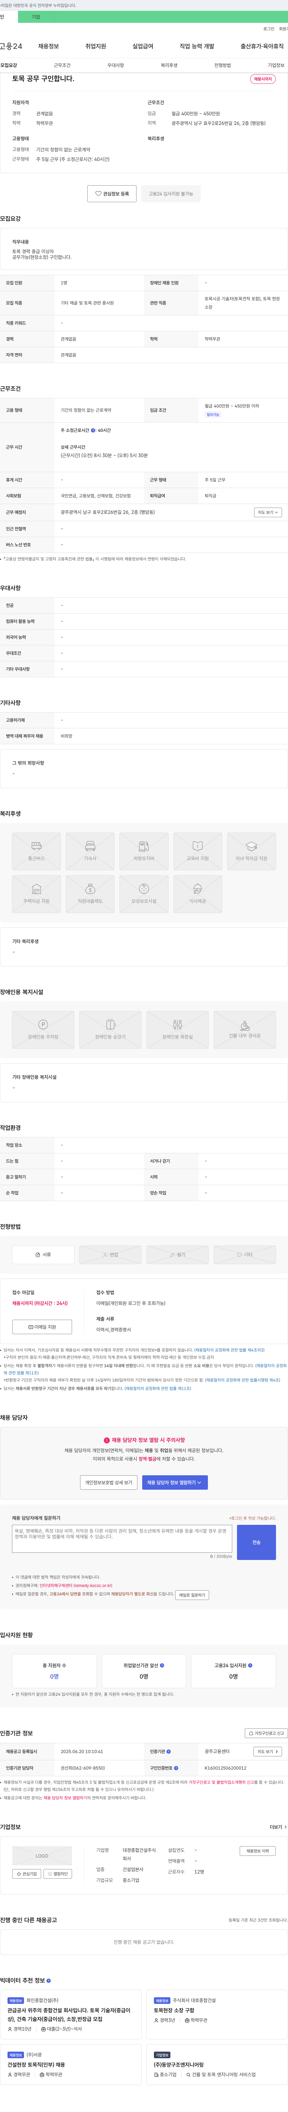Click the 건물 내부 경사로 icon
Image resolution: width=288 pixels, height=2112 pixels.
[x=244, y=1030]
